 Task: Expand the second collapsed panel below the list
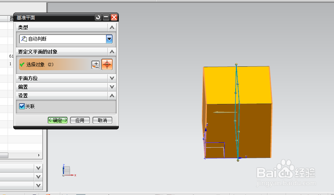coord(38,177)
